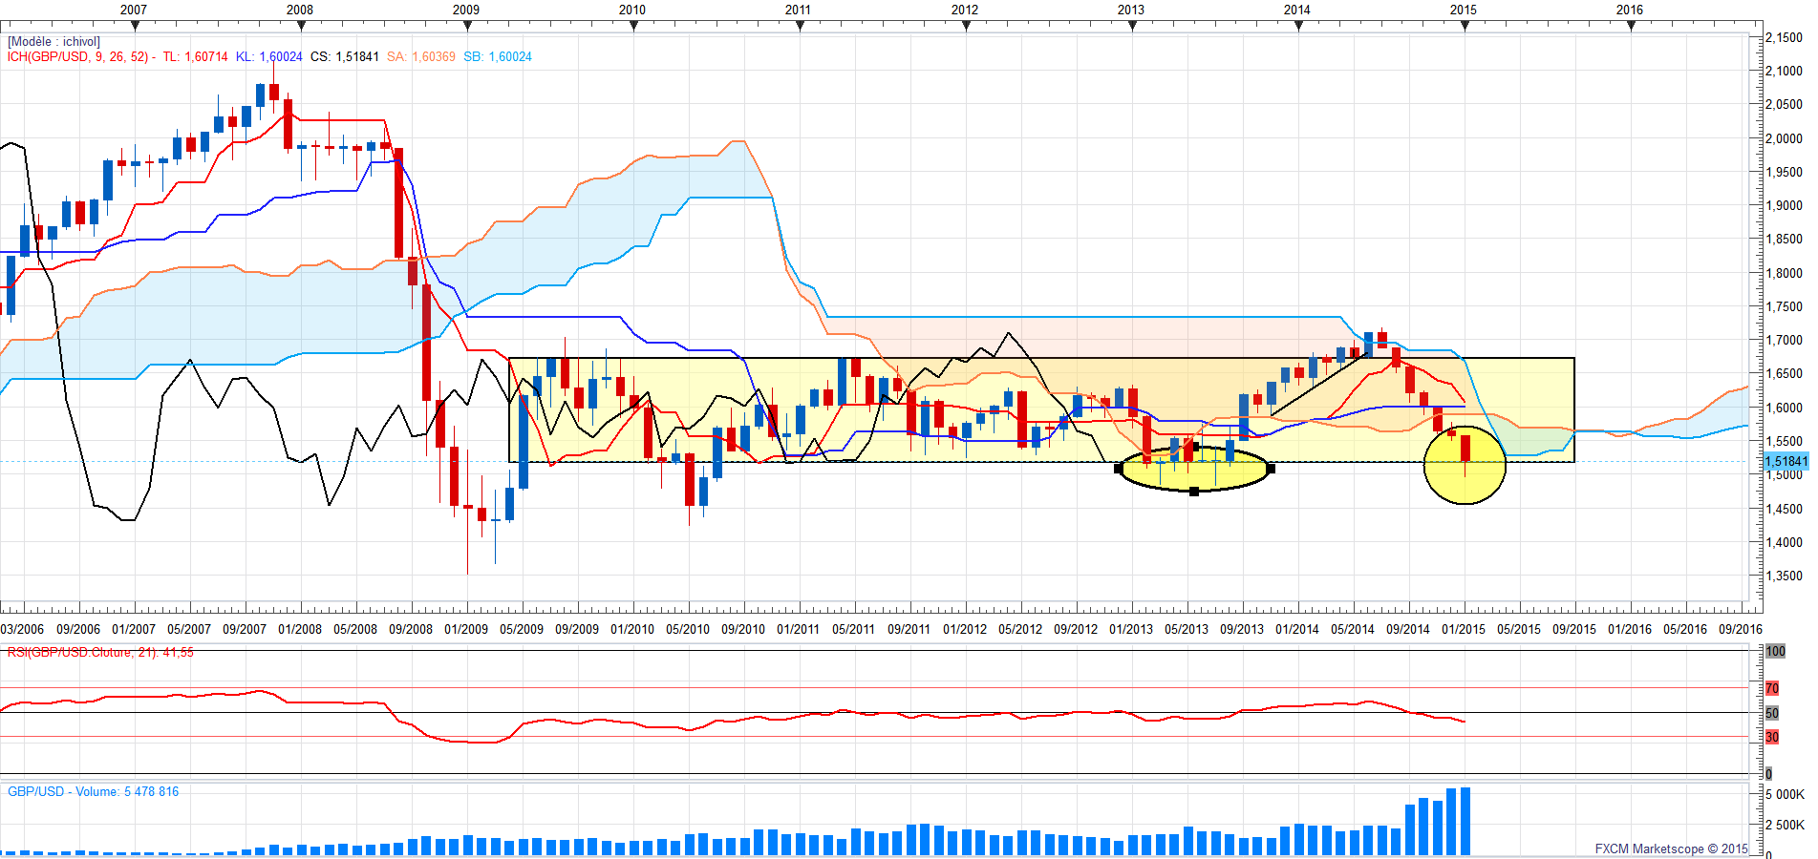Click the 2 500K volume scale label

point(1785,825)
